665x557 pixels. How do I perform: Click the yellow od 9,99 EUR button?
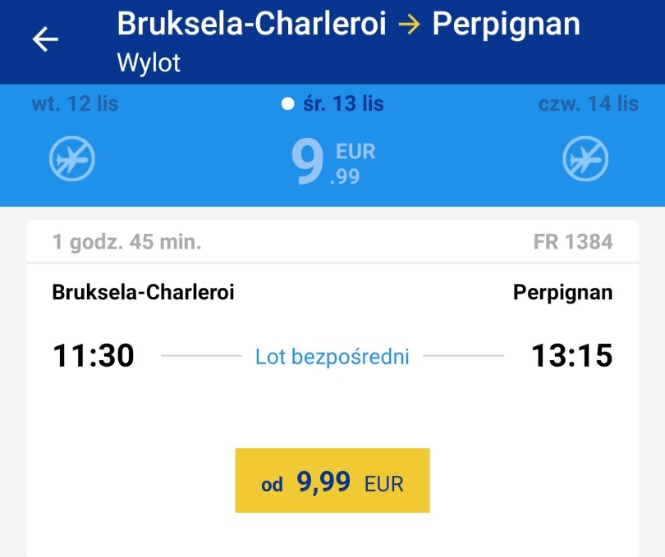point(332,480)
